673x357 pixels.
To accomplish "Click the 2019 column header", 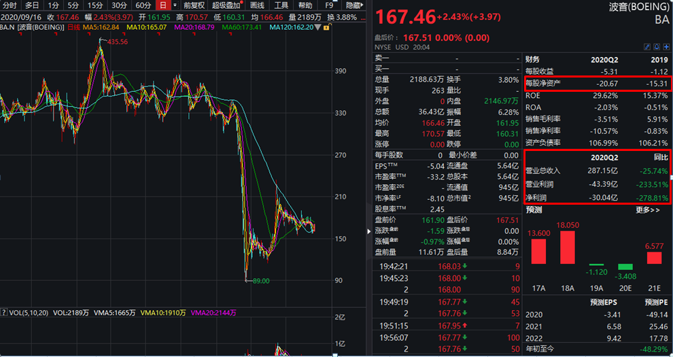I will point(659,60).
